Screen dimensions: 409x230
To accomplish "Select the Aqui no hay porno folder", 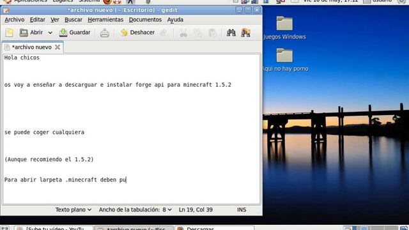I will [285, 60].
